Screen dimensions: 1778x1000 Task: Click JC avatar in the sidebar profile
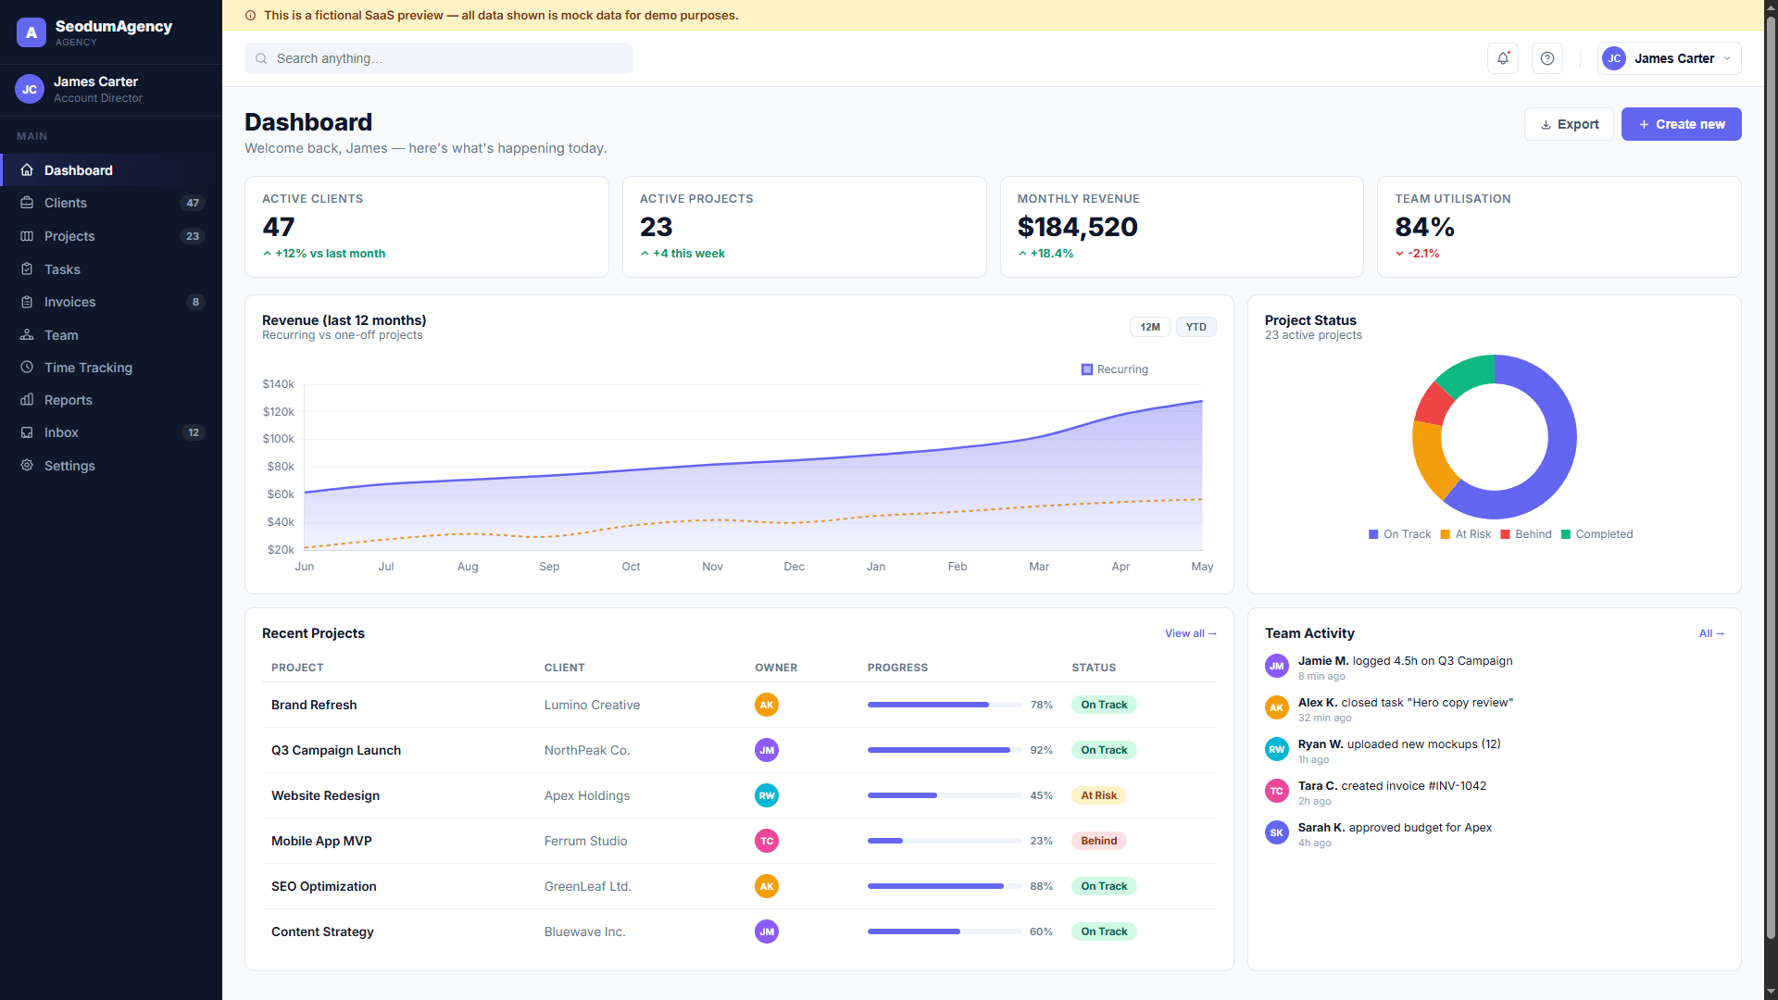(x=30, y=89)
